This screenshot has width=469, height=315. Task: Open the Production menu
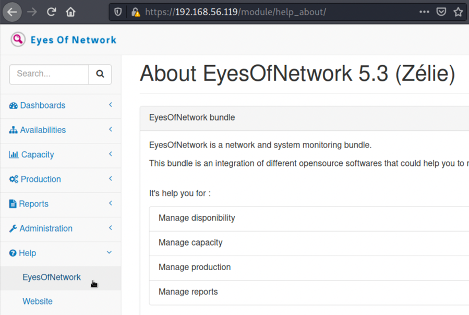pos(61,179)
